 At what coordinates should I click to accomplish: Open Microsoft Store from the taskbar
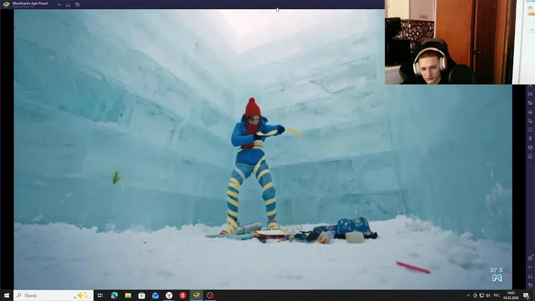pyautogui.click(x=142, y=296)
